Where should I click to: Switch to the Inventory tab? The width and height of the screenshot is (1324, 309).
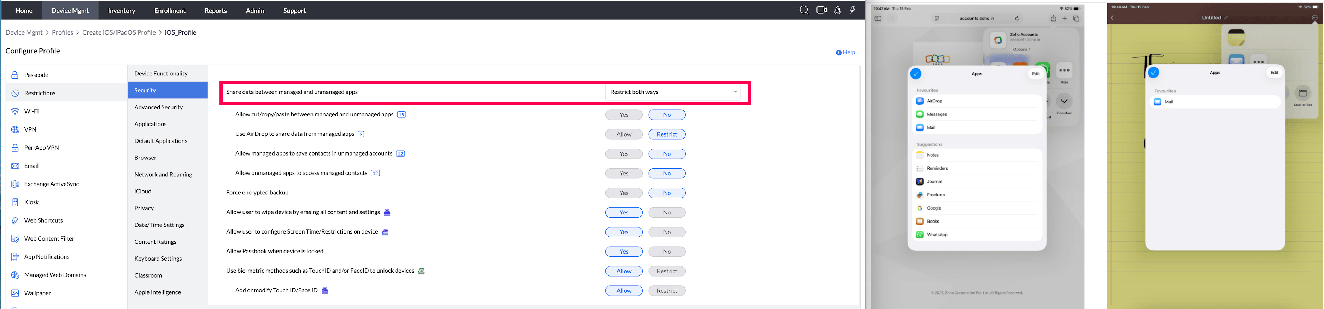pyautogui.click(x=122, y=10)
